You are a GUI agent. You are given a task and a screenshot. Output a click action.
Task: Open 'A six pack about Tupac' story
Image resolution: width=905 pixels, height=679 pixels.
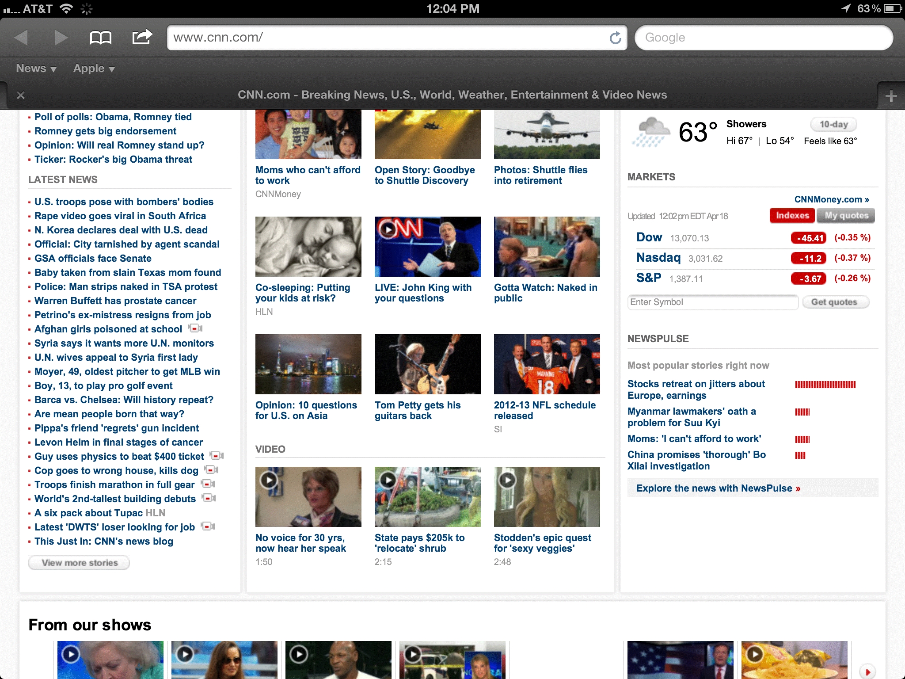pos(88,513)
